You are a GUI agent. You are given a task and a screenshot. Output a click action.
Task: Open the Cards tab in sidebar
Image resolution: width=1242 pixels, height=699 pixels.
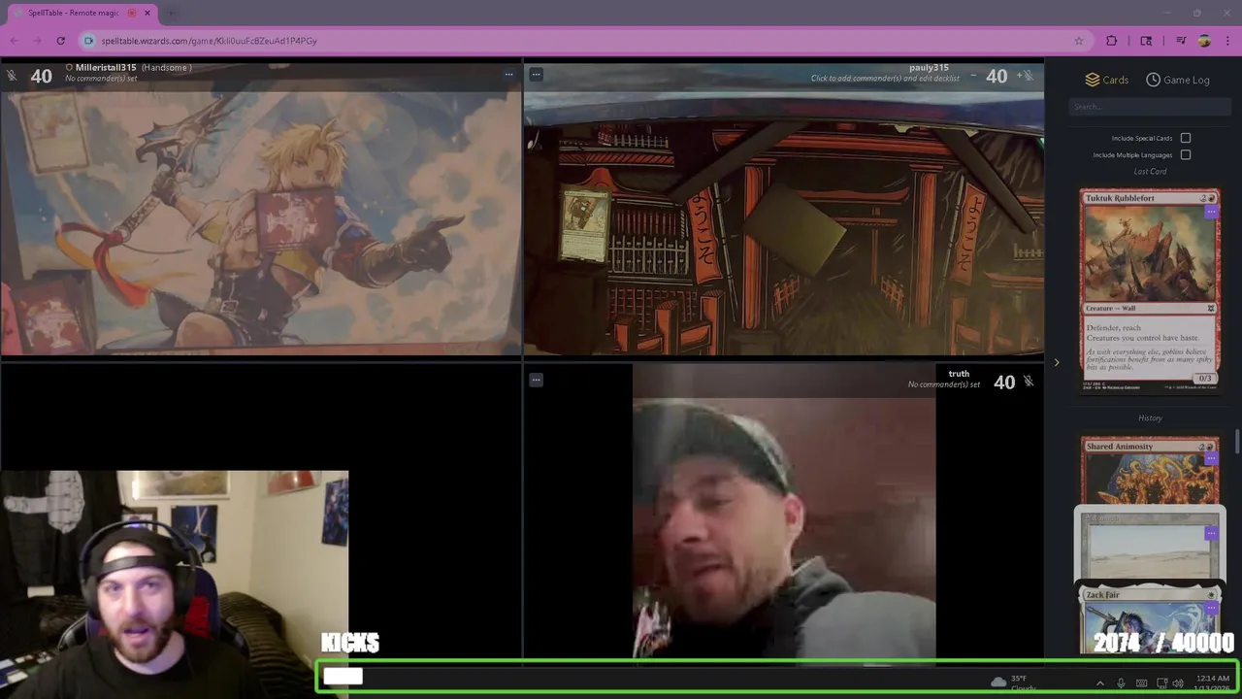[x=1106, y=80]
